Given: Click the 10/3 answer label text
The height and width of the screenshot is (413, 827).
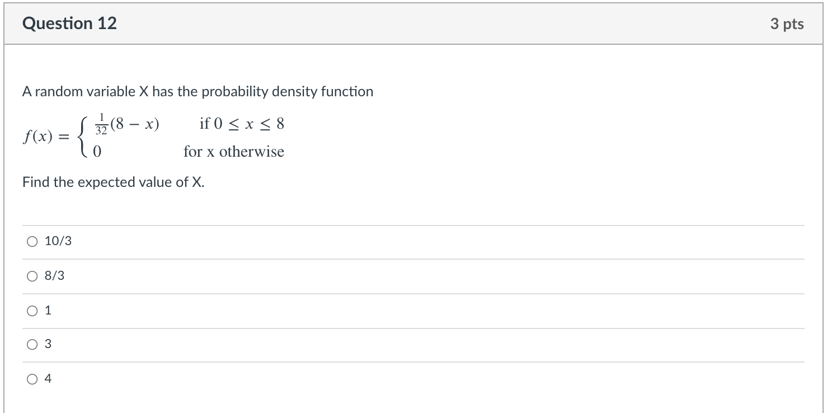Looking at the screenshot, I should pyautogui.click(x=58, y=241).
